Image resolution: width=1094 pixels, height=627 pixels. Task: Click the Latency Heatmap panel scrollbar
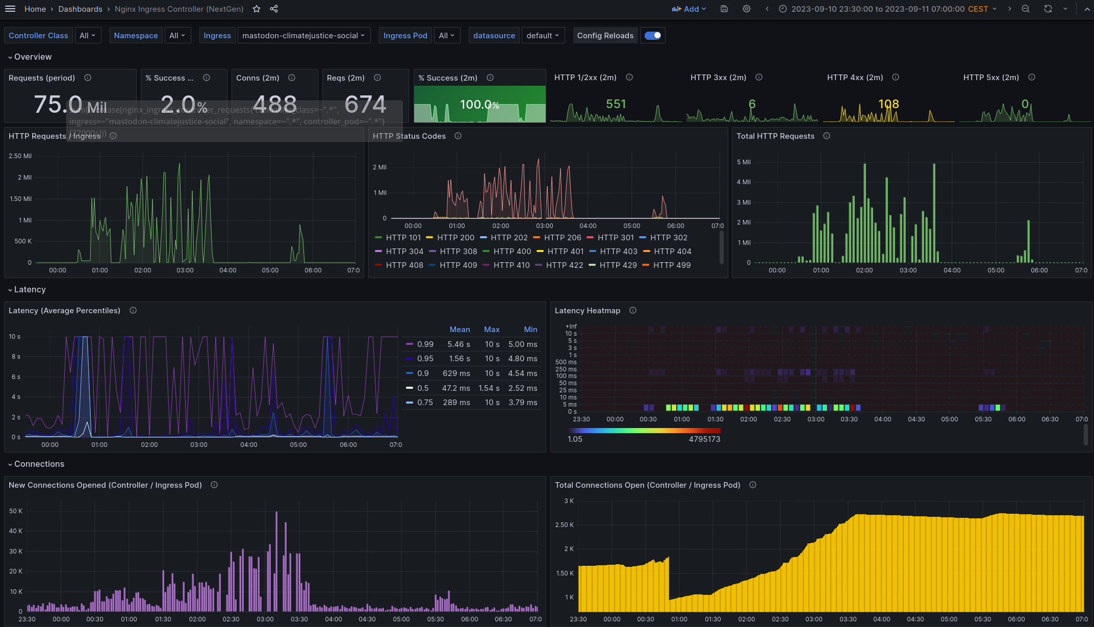point(1085,435)
